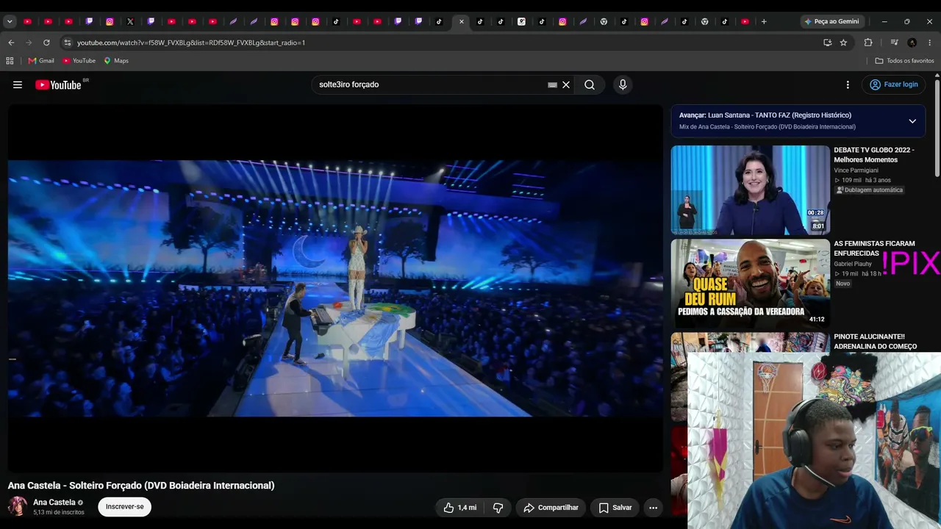
Task: Open Peça ao Gemini
Action: click(x=831, y=21)
